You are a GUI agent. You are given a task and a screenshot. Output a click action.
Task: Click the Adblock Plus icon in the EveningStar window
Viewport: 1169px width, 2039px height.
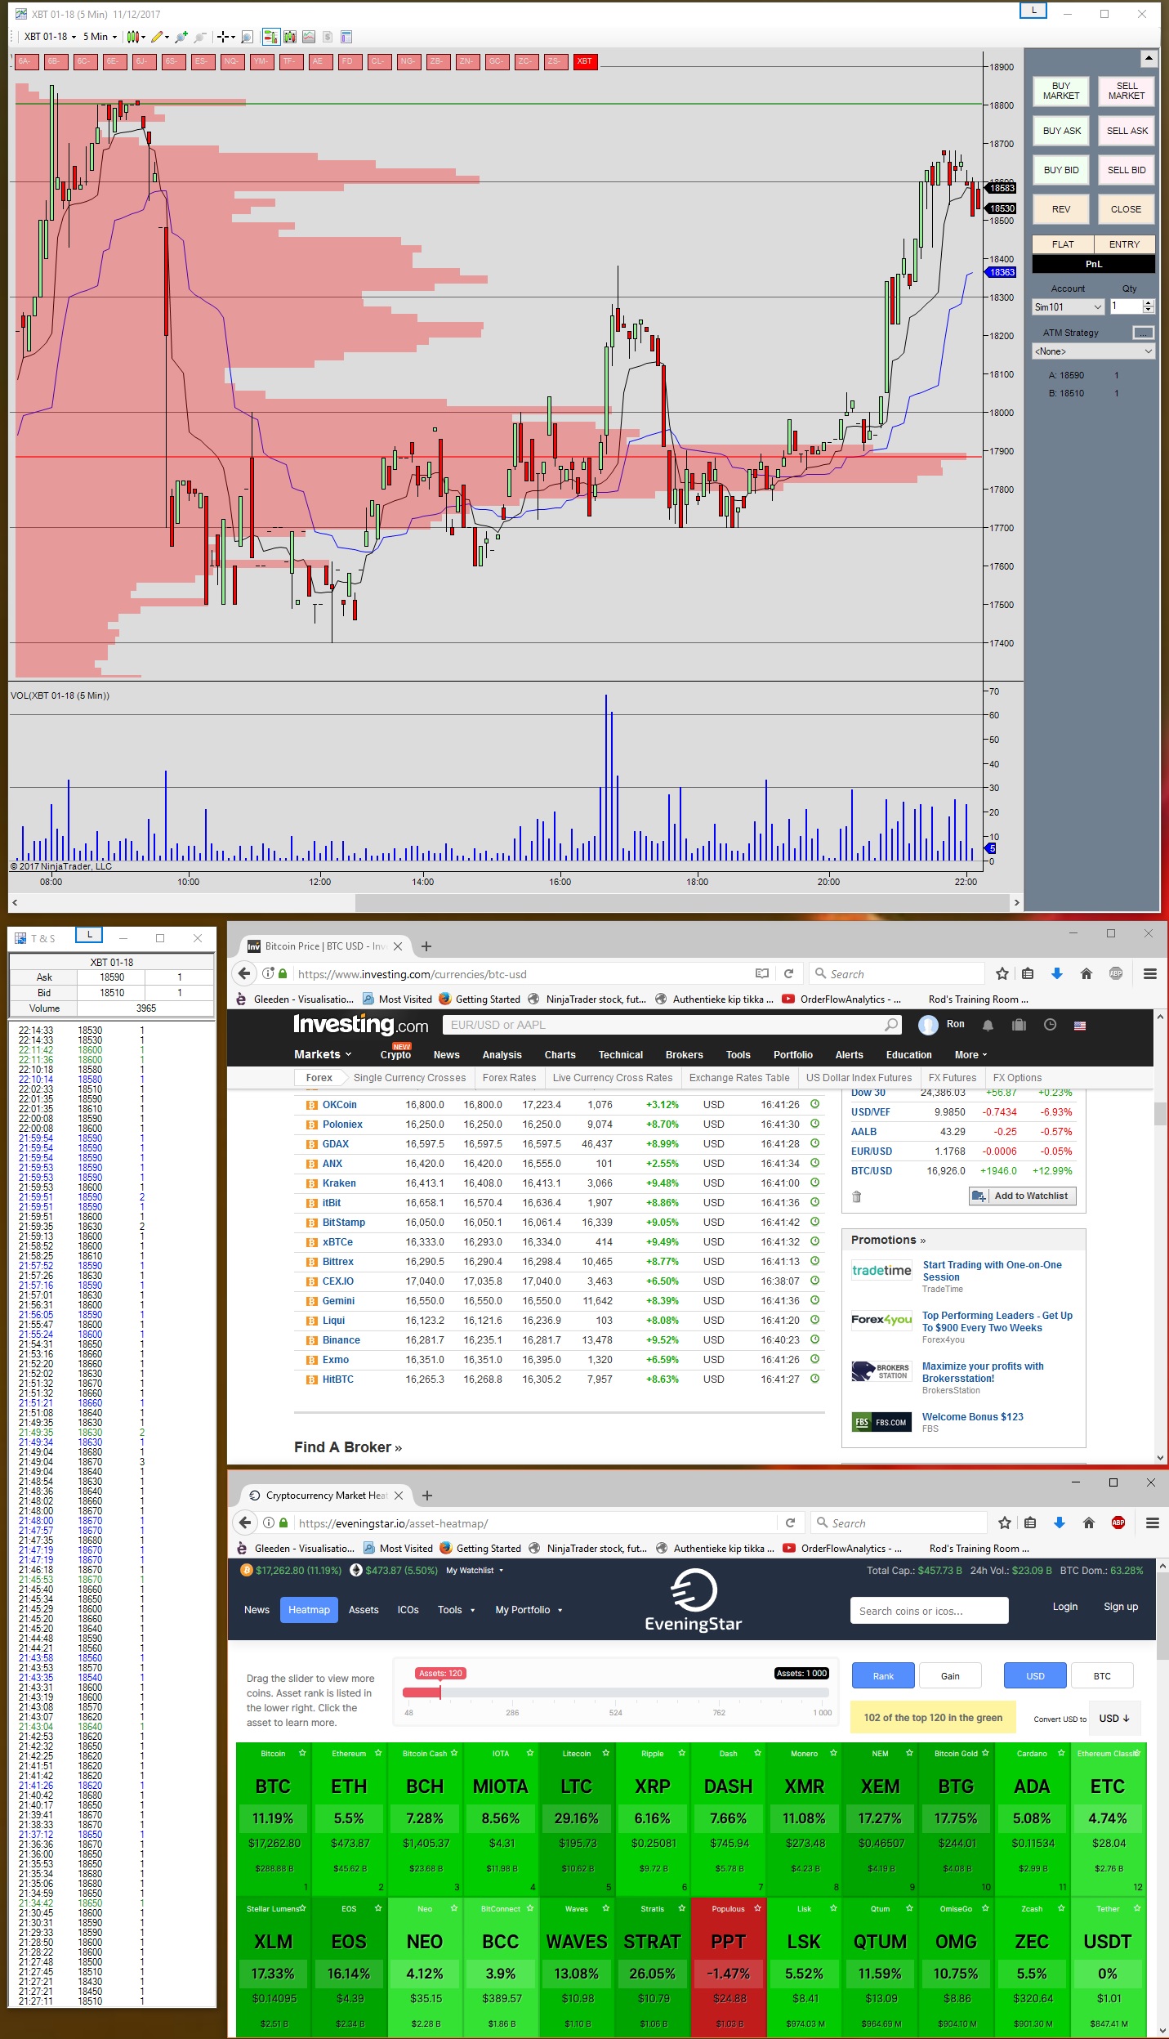pos(1118,1523)
